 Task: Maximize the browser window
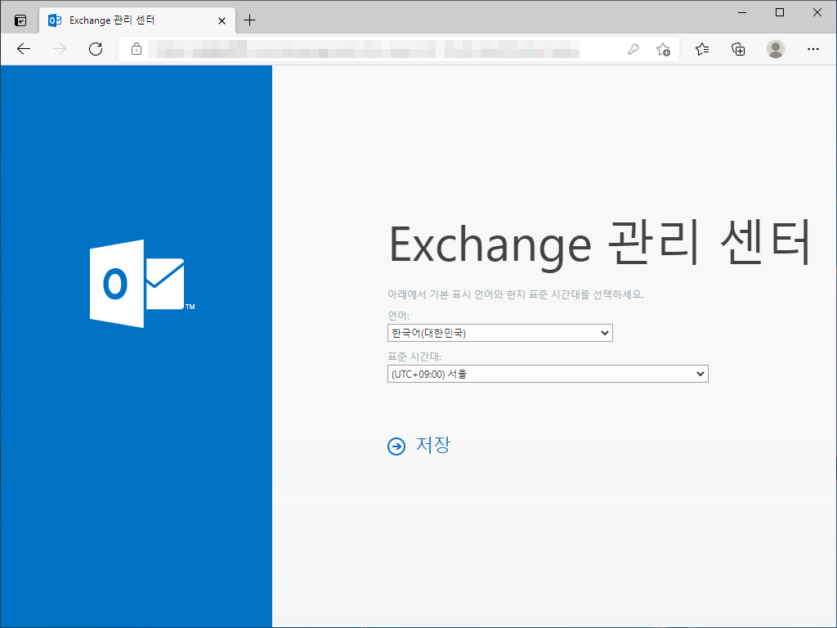click(x=779, y=12)
